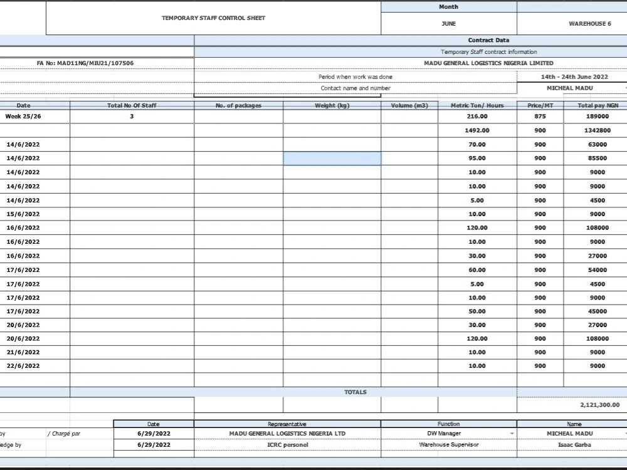Image resolution: width=627 pixels, height=470 pixels.
Task: Click the Total No Of Staff column header
Action: click(132, 105)
